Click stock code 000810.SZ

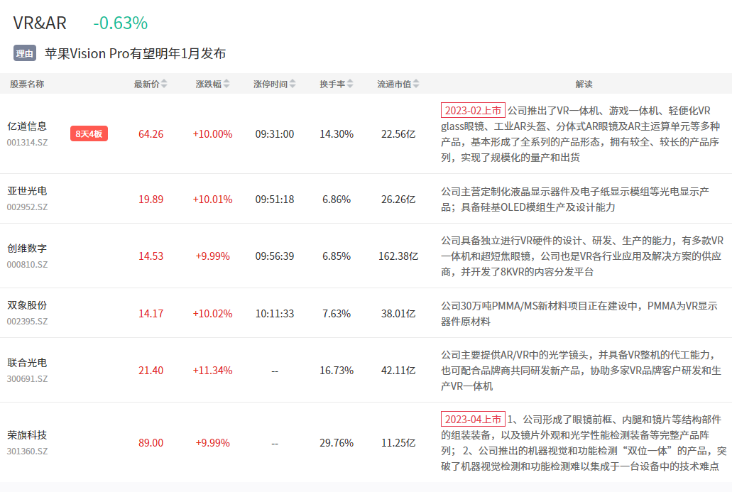(27, 264)
